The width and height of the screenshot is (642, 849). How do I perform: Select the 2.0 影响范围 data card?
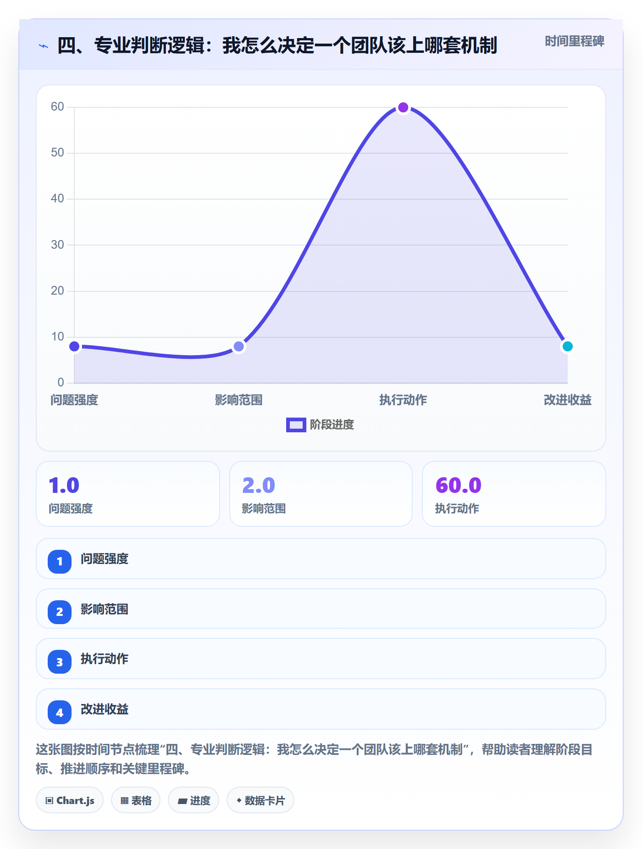pos(321,494)
